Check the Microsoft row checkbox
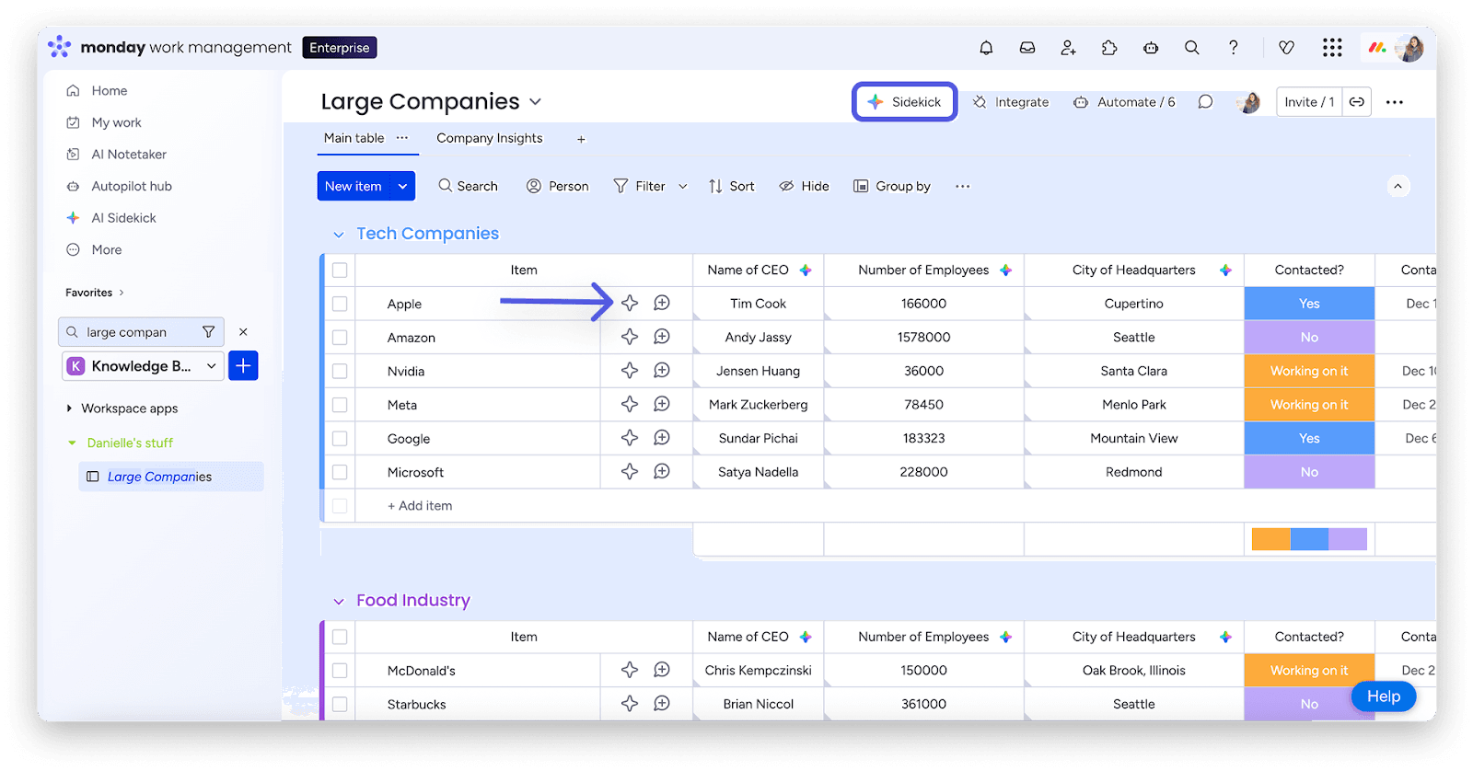1473x771 pixels. [x=340, y=472]
